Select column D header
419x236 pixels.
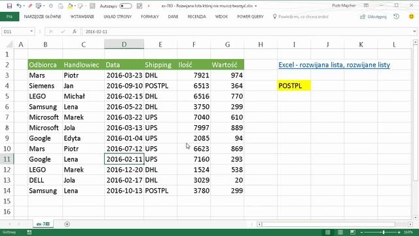[124, 45]
